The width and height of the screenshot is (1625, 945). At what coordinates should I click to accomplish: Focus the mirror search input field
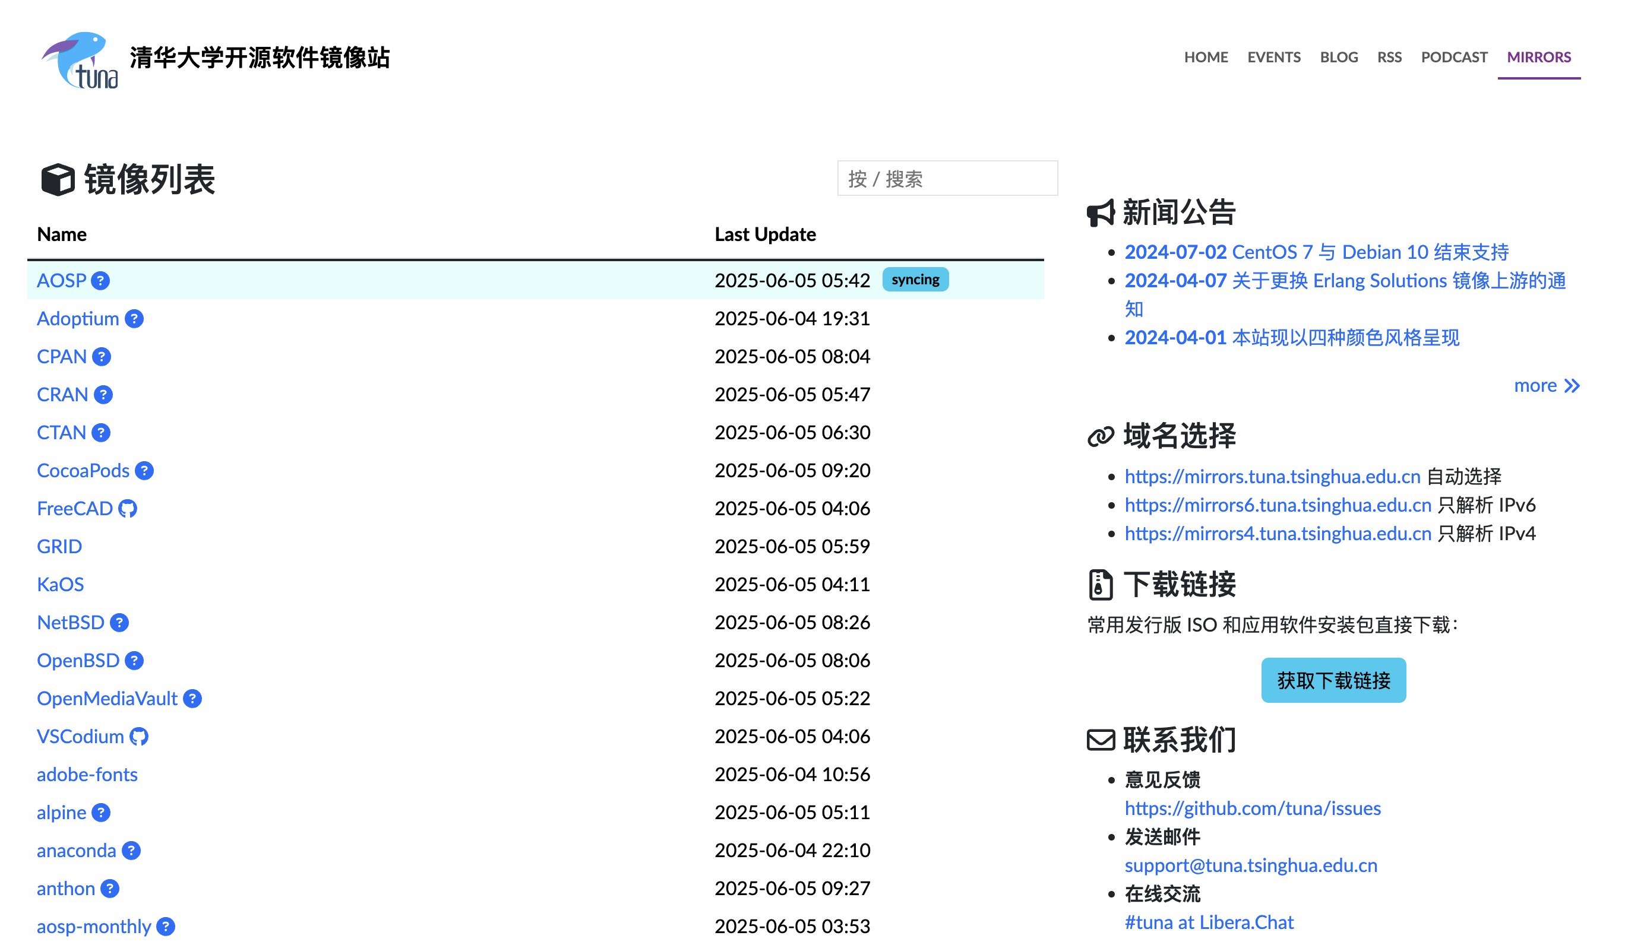947,179
